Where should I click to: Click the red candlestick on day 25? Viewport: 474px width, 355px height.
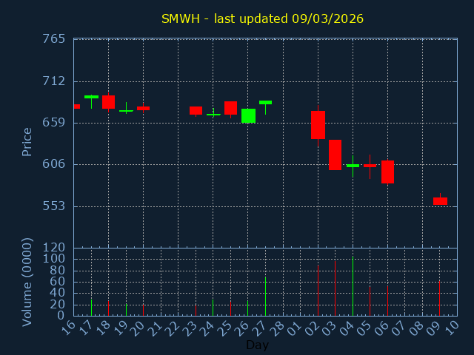(230, 108)
